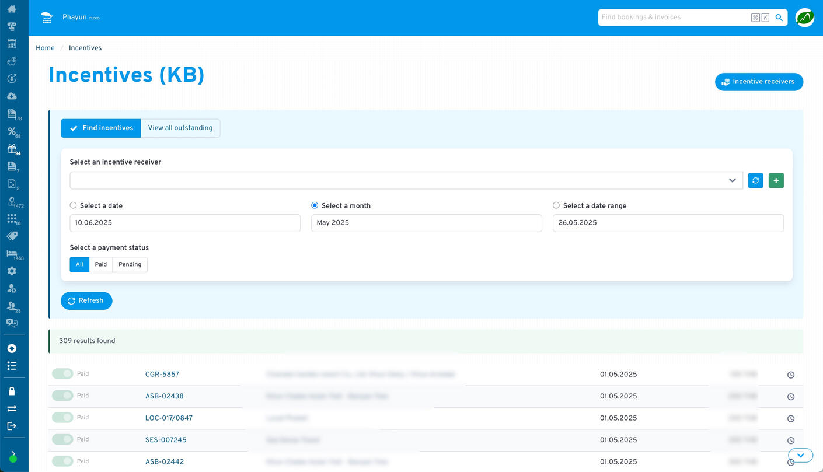
Task: Toggle Paid switch for ASB-02438
Action: [62, 396]
